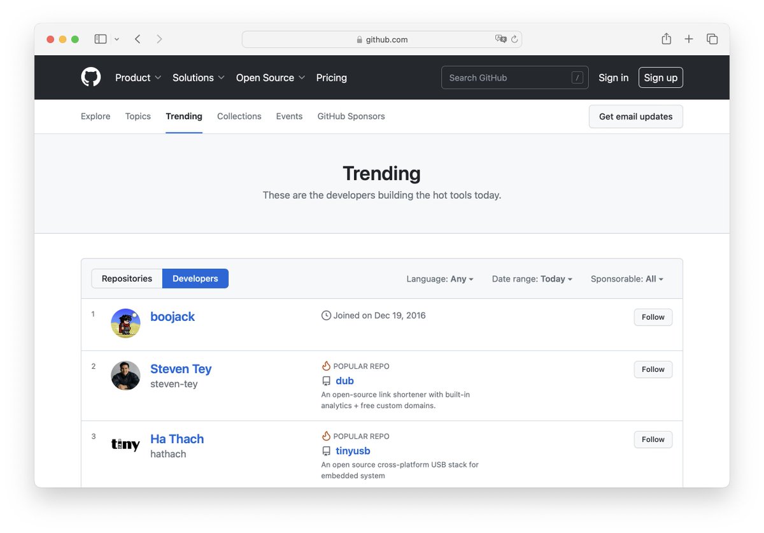
Task: Focus the Search GitHub field
Action: pyautogui.click(x=514, y=78)
